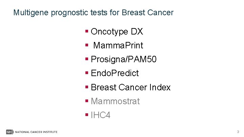244x137 pixels.
Task: Click the red bullet beside Oncotype DX
Action: coord(87,31)
